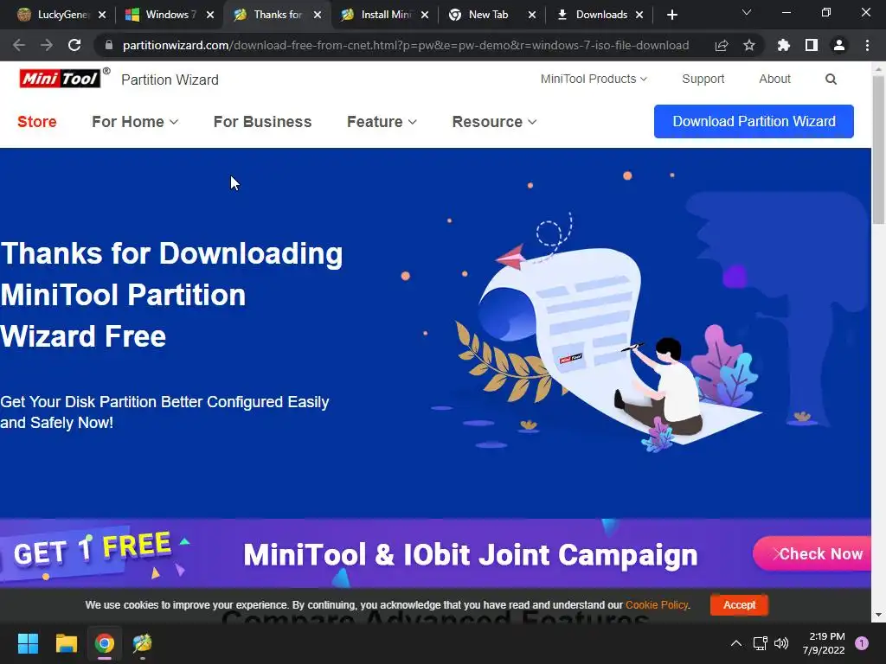This screenshot has width=886, height=664.
Task: Open the site search magnifier icon
Action: click(831, 79)
